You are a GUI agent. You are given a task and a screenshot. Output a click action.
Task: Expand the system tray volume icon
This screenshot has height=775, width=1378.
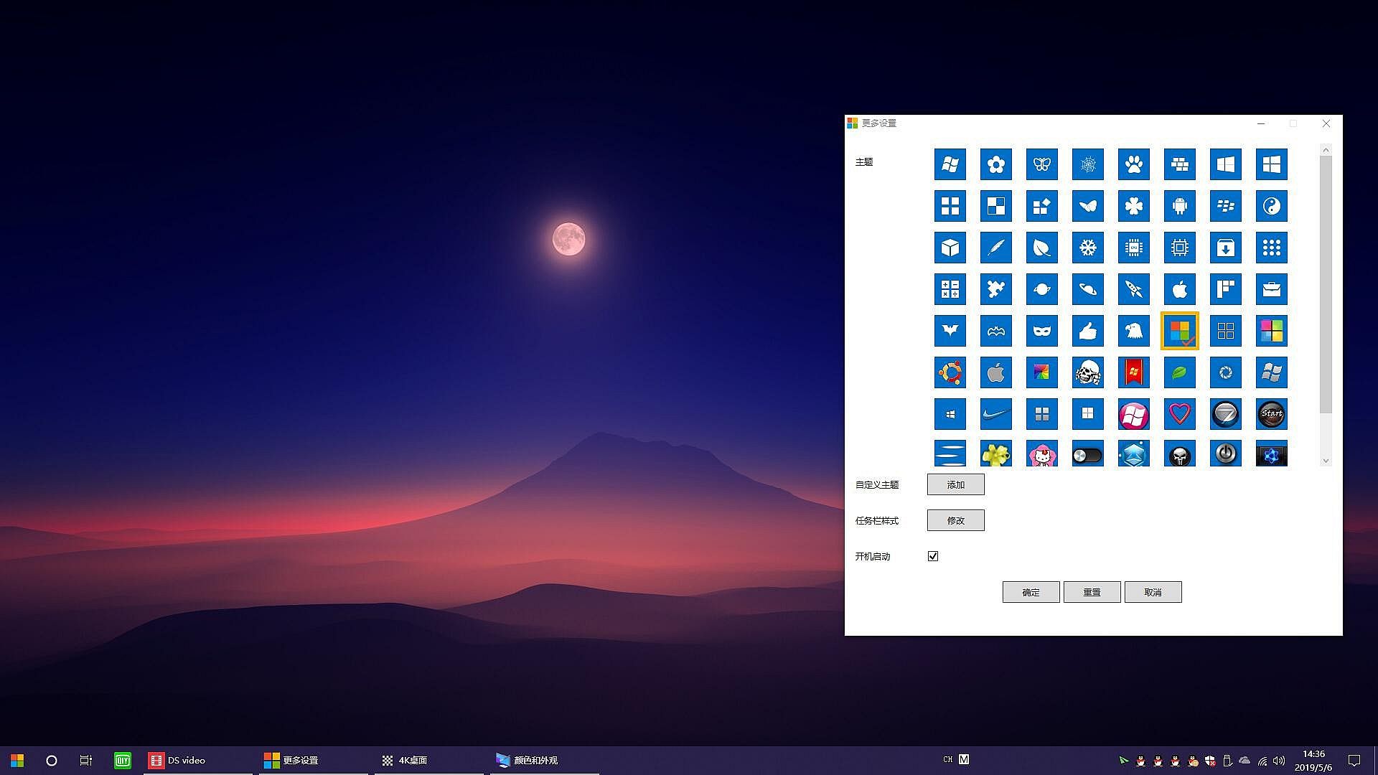click(x=1278, y=761)
